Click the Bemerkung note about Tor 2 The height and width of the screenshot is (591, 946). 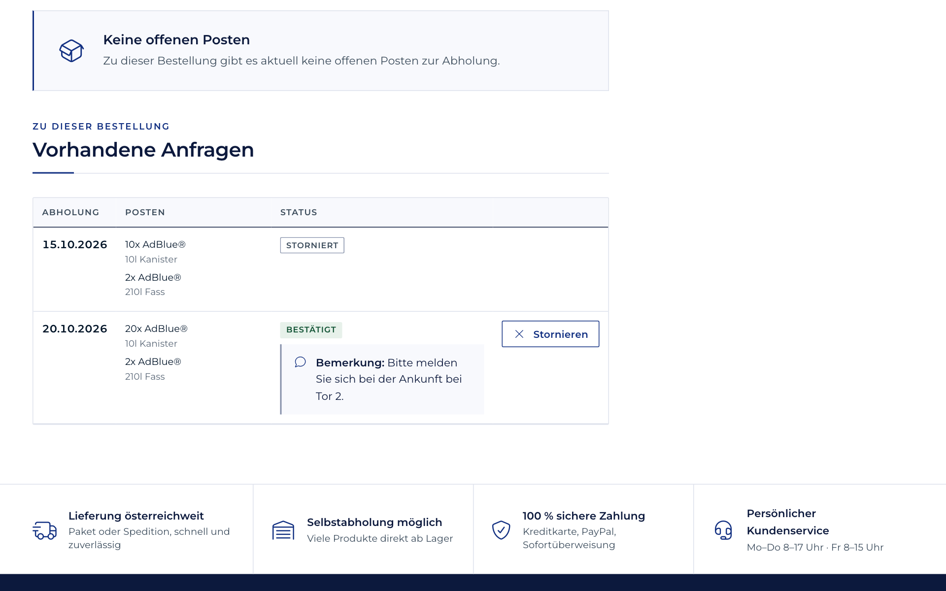[382, 379]
